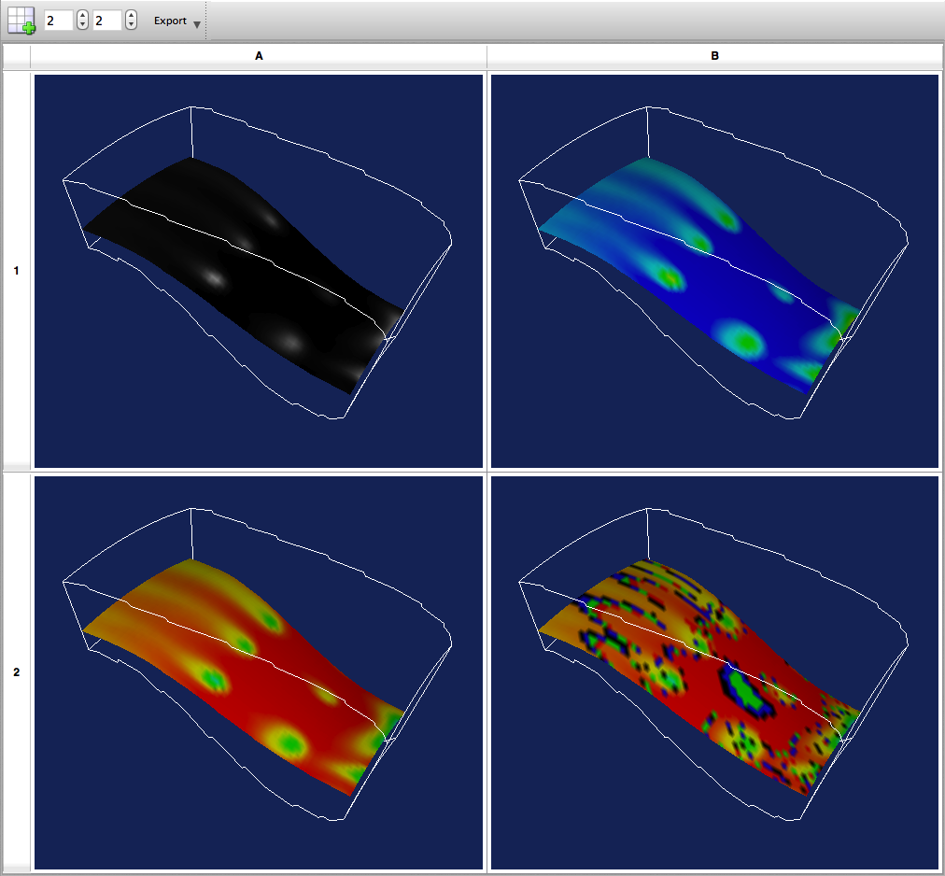Select row header 2
Image resolution: width=945 pixels, height=876 pixels.
click(16, 671)
